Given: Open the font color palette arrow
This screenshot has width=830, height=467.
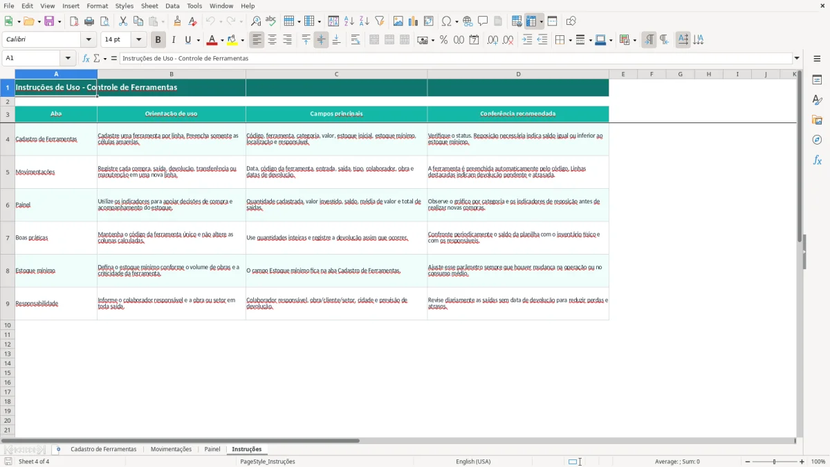Looking at the screenshot, I should click(x=223, y=40).
